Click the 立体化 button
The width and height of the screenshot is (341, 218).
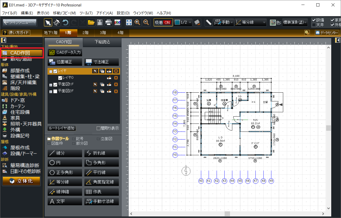click(x=21, y=181)
